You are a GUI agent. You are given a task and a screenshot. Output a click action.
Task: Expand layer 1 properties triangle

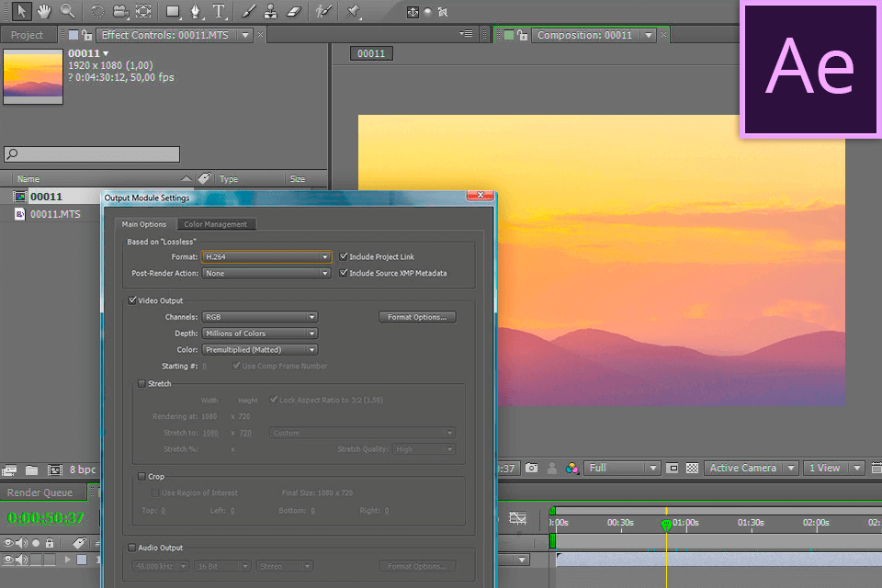click(67, 560)
